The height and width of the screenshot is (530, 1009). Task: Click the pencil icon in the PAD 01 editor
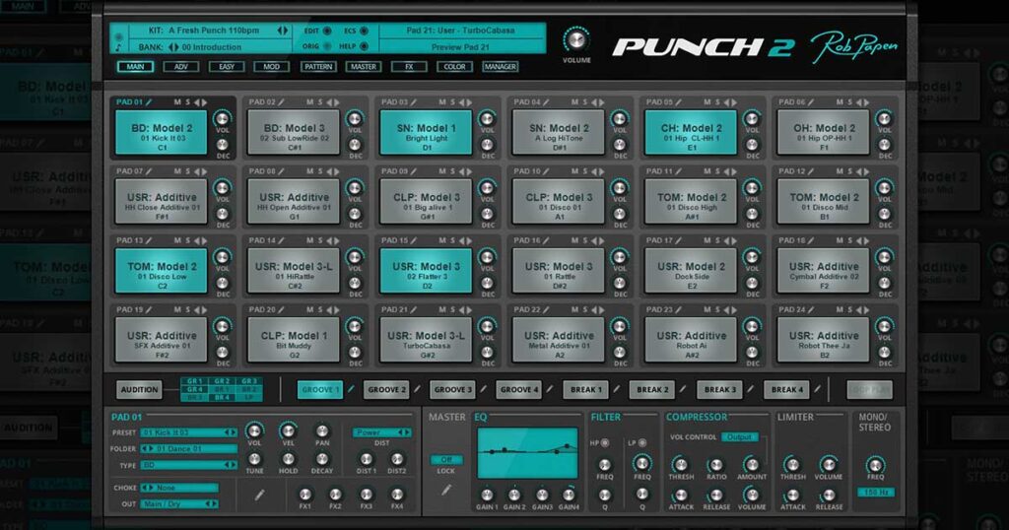259,495
